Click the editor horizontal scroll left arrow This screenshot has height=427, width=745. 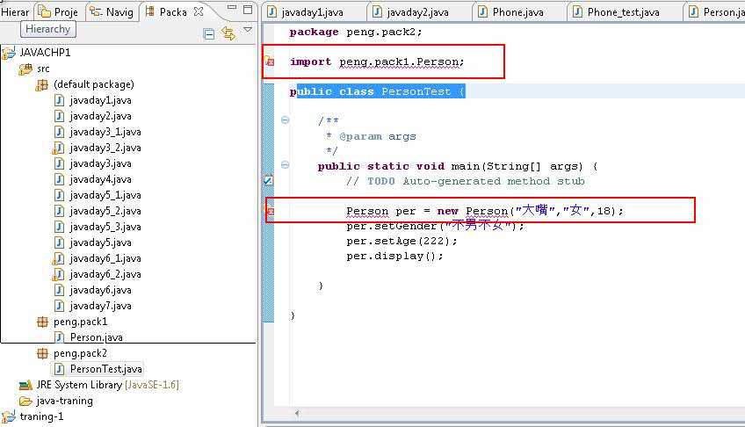297,413
